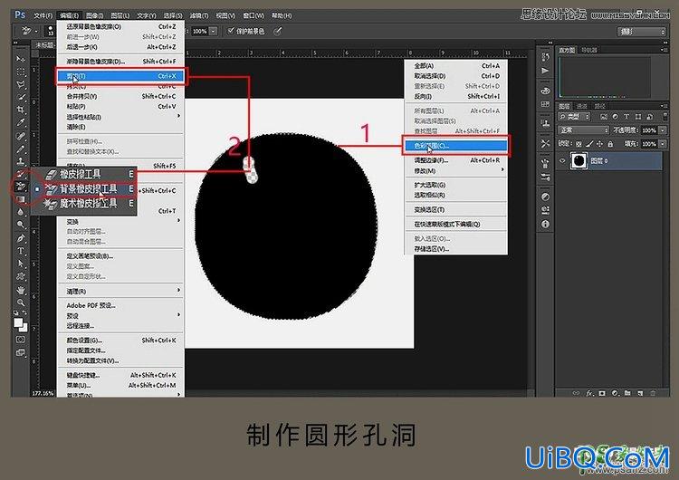
Task: Open the 文件(F) menu
Action: pos(43,15)
